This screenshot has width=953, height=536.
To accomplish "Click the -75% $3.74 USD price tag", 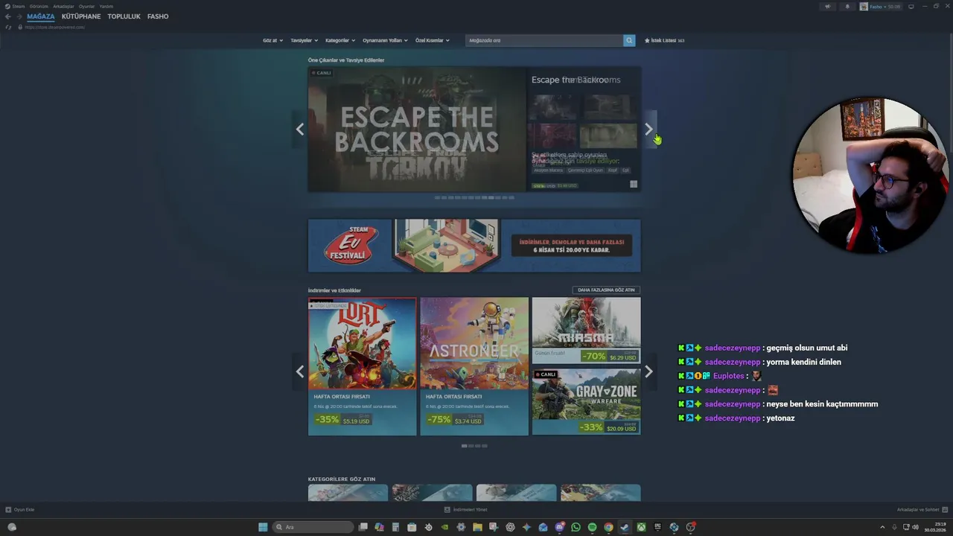I will [454, 419].
